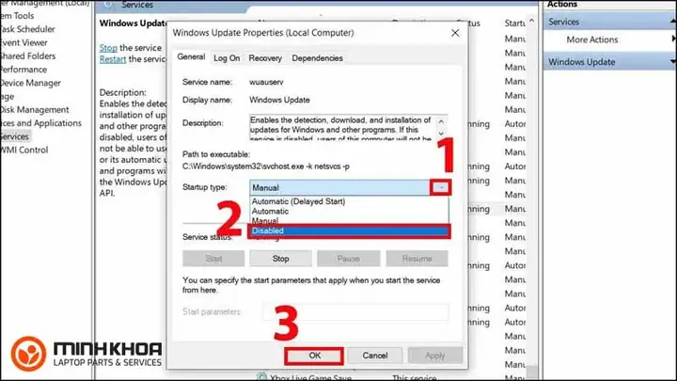Select Event Viewer in left tree
The image size is (677, 381).
[24, 42]
